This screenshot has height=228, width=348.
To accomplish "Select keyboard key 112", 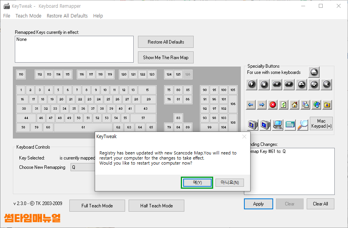I will click(x=40, y=74).
